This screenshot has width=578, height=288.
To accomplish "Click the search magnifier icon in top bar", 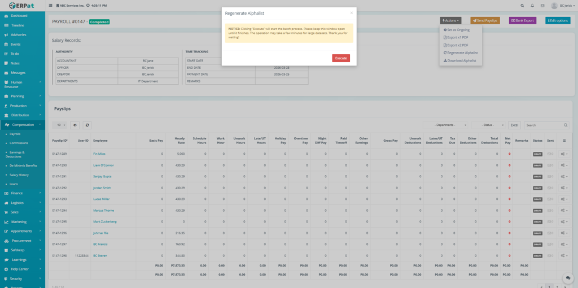I will click(x=522, y=6).
